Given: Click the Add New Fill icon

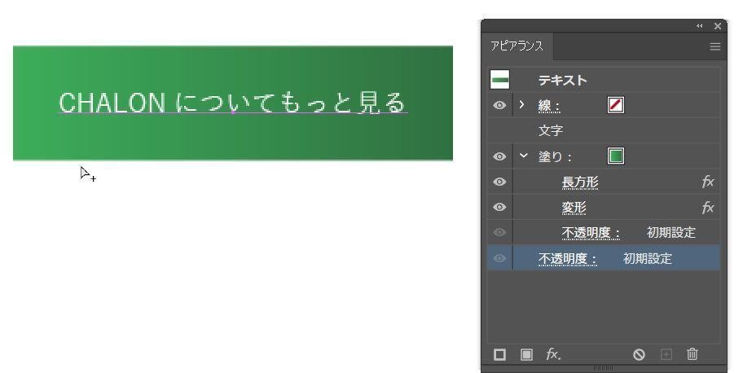Looking at the screenshot, I should (x=526, y=354).
